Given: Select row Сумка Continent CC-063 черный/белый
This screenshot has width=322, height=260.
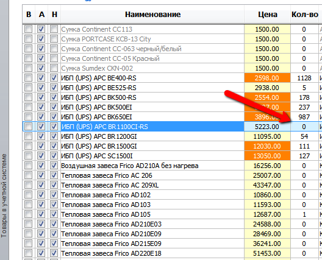Looking at the screenshot, I should (x=152, y=49).
